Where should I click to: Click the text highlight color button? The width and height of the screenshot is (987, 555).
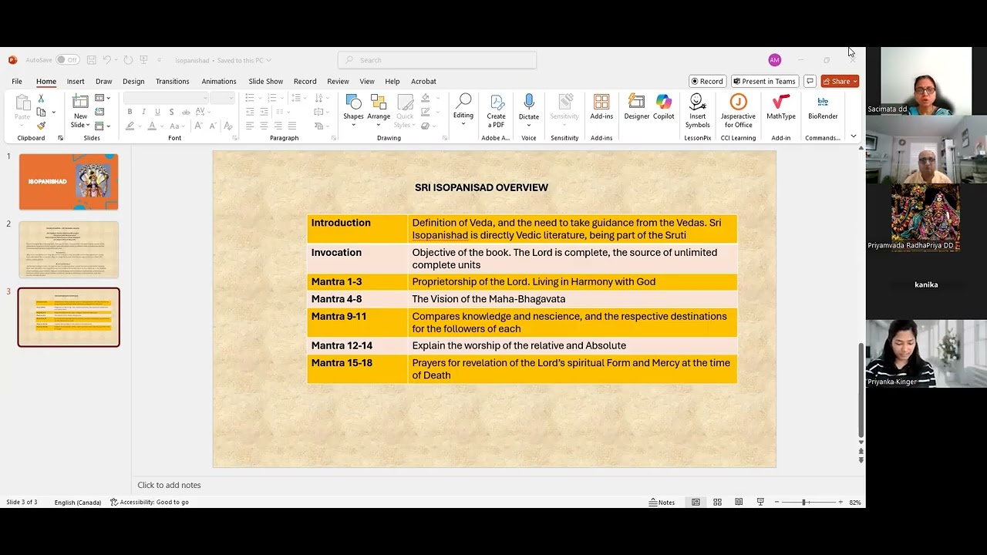pos(130,126)
